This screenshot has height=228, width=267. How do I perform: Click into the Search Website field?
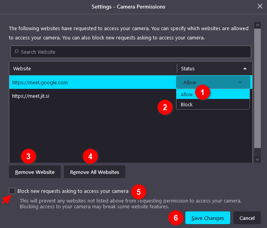point(131,52)
